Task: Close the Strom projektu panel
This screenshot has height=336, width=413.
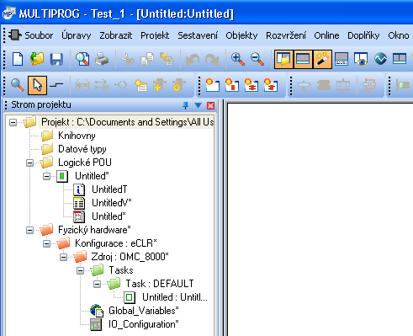Action: coord(210,105)
